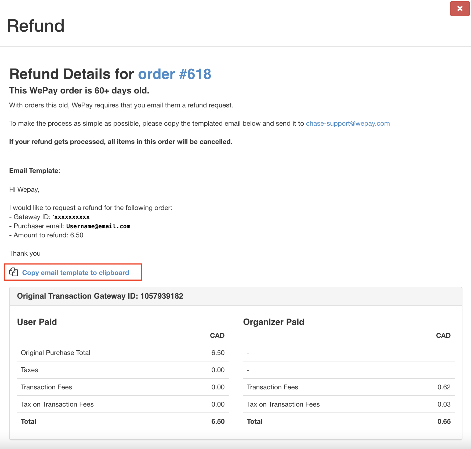
Task: Close the Refund dialog with the red X
Action: pos(459,9)
